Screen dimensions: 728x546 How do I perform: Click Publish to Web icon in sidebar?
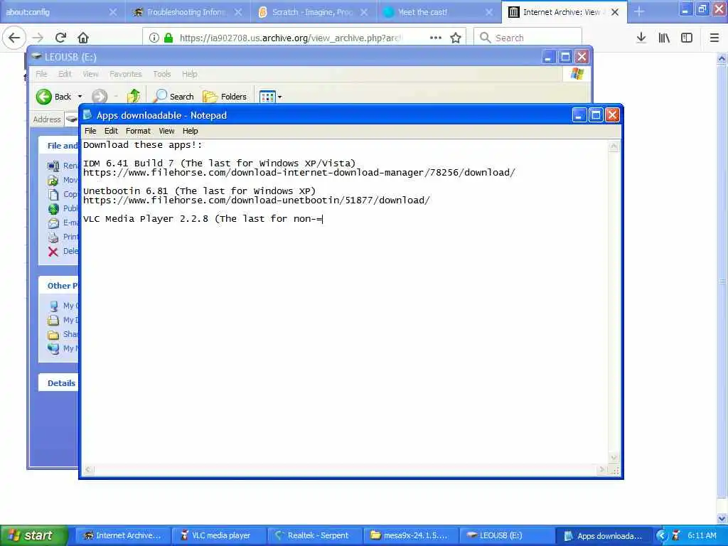click(x=53, y=208)
